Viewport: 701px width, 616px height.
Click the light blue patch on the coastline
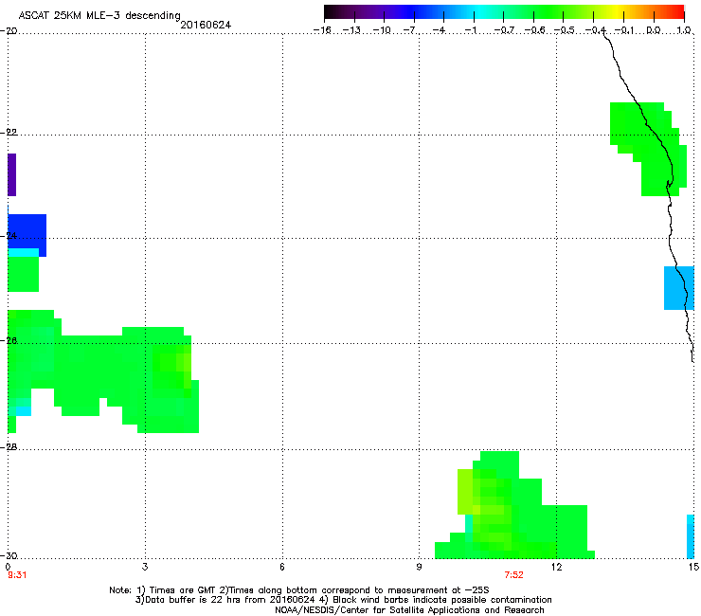pos(679,288)
